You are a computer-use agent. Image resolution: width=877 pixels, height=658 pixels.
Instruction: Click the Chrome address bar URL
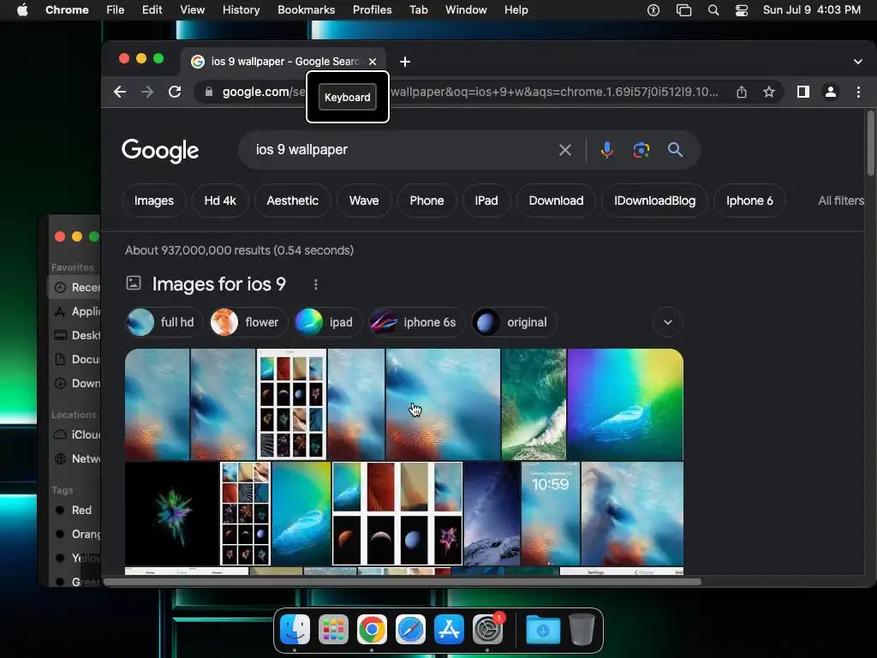(470, 92)
